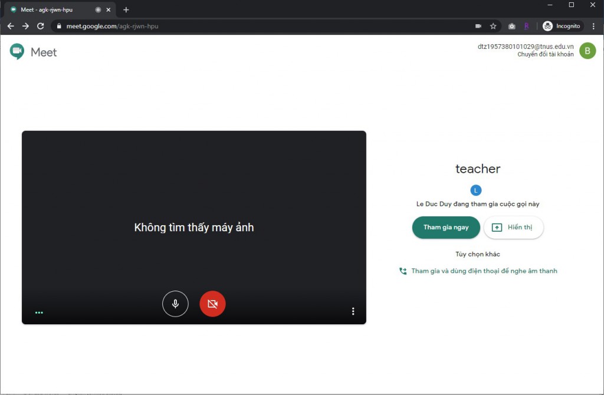Click the "Hiển thị" present button
This screenshot has height=395, width=604.
coord(513,228)
